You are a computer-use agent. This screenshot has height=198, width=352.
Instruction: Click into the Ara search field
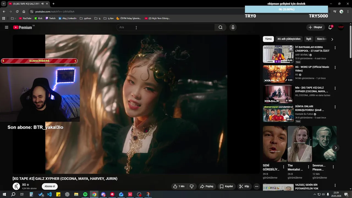click(x=166, y=27)
